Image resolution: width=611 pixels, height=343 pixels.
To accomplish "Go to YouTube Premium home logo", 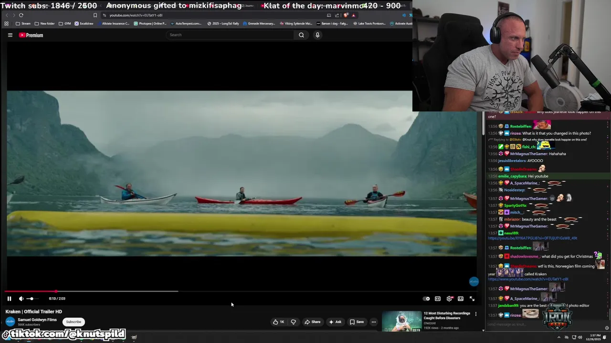I will (x=31, y=35).
